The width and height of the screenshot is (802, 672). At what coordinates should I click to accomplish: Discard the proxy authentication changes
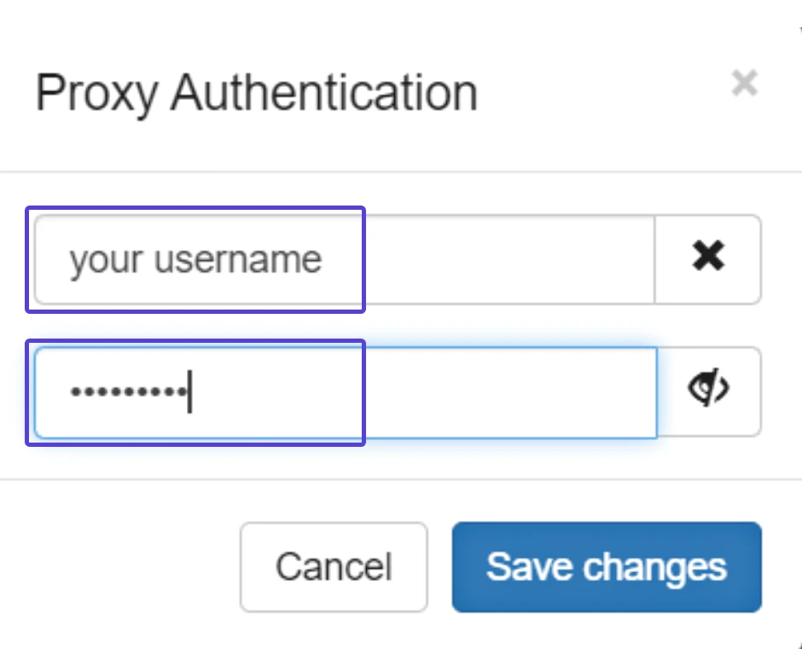pos(334,566)
